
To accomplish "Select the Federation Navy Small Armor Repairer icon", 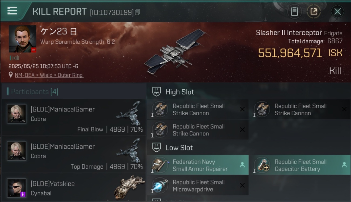I will coord(160,165).
